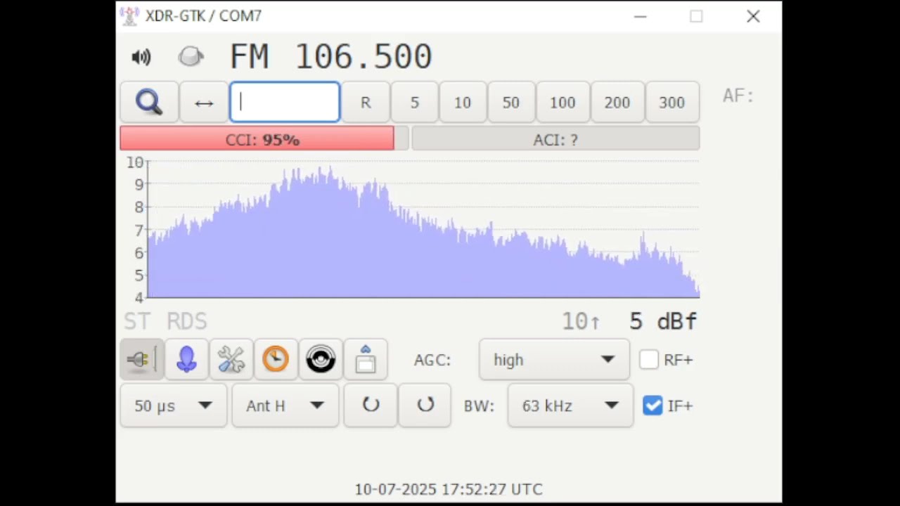Click the UTC date time status
Viewport: 900px width, 506px height.
[x=449, y=489]
